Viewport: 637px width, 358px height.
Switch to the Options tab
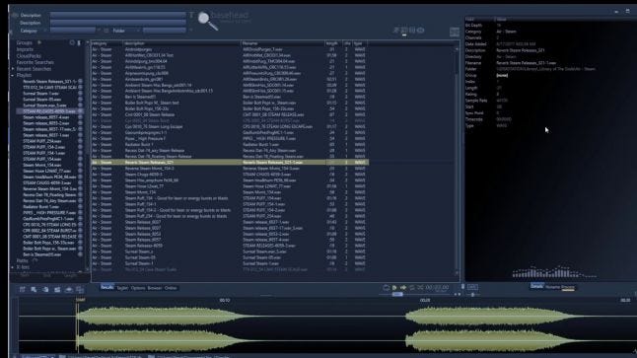(x=138, y=288)
